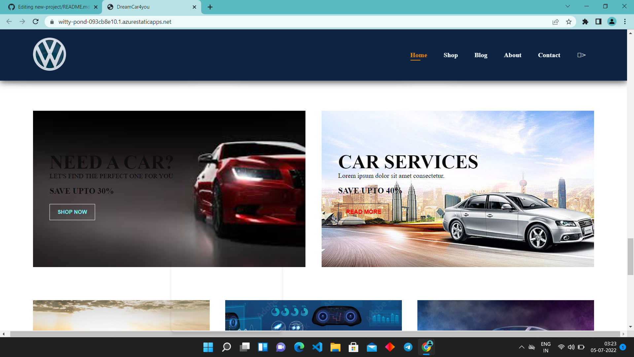Open the Shop nav link
The height and width of the screenshot is (357, 634).
tap(451, 55)
